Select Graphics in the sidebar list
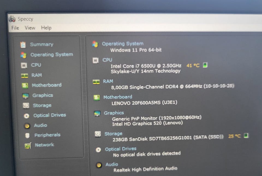Viewport: 262px width, 176px height. coord(43,95)
